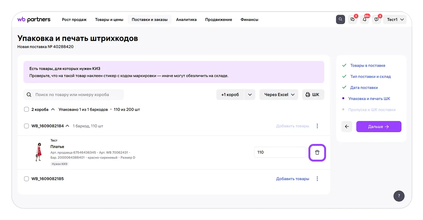Click Добавить товары for box WB_1609082184
Viewport: 423px width, 220px height.
(293, 126)
